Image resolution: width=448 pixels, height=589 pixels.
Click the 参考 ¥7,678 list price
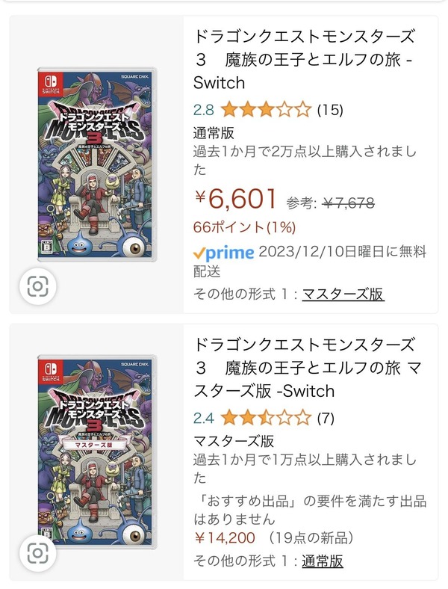331,201
